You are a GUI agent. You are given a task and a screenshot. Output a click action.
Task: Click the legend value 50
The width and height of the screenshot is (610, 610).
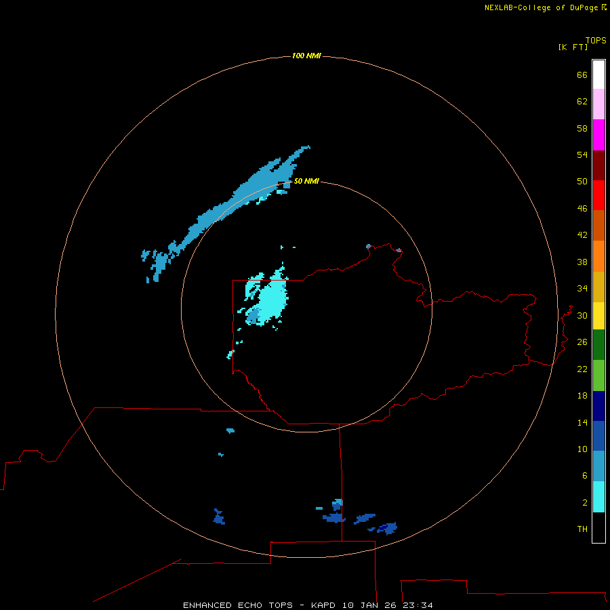582,181
